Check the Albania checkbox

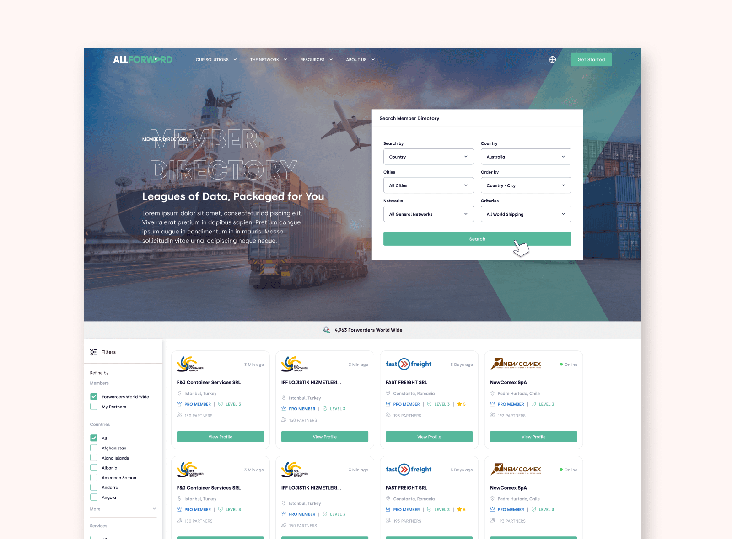[x=94, y=468]
